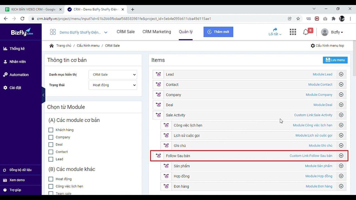Image resolution: width=356 pixels, height=200 pixels.
Task: Open the apps grid icon
Action: [x=293, y=32]
